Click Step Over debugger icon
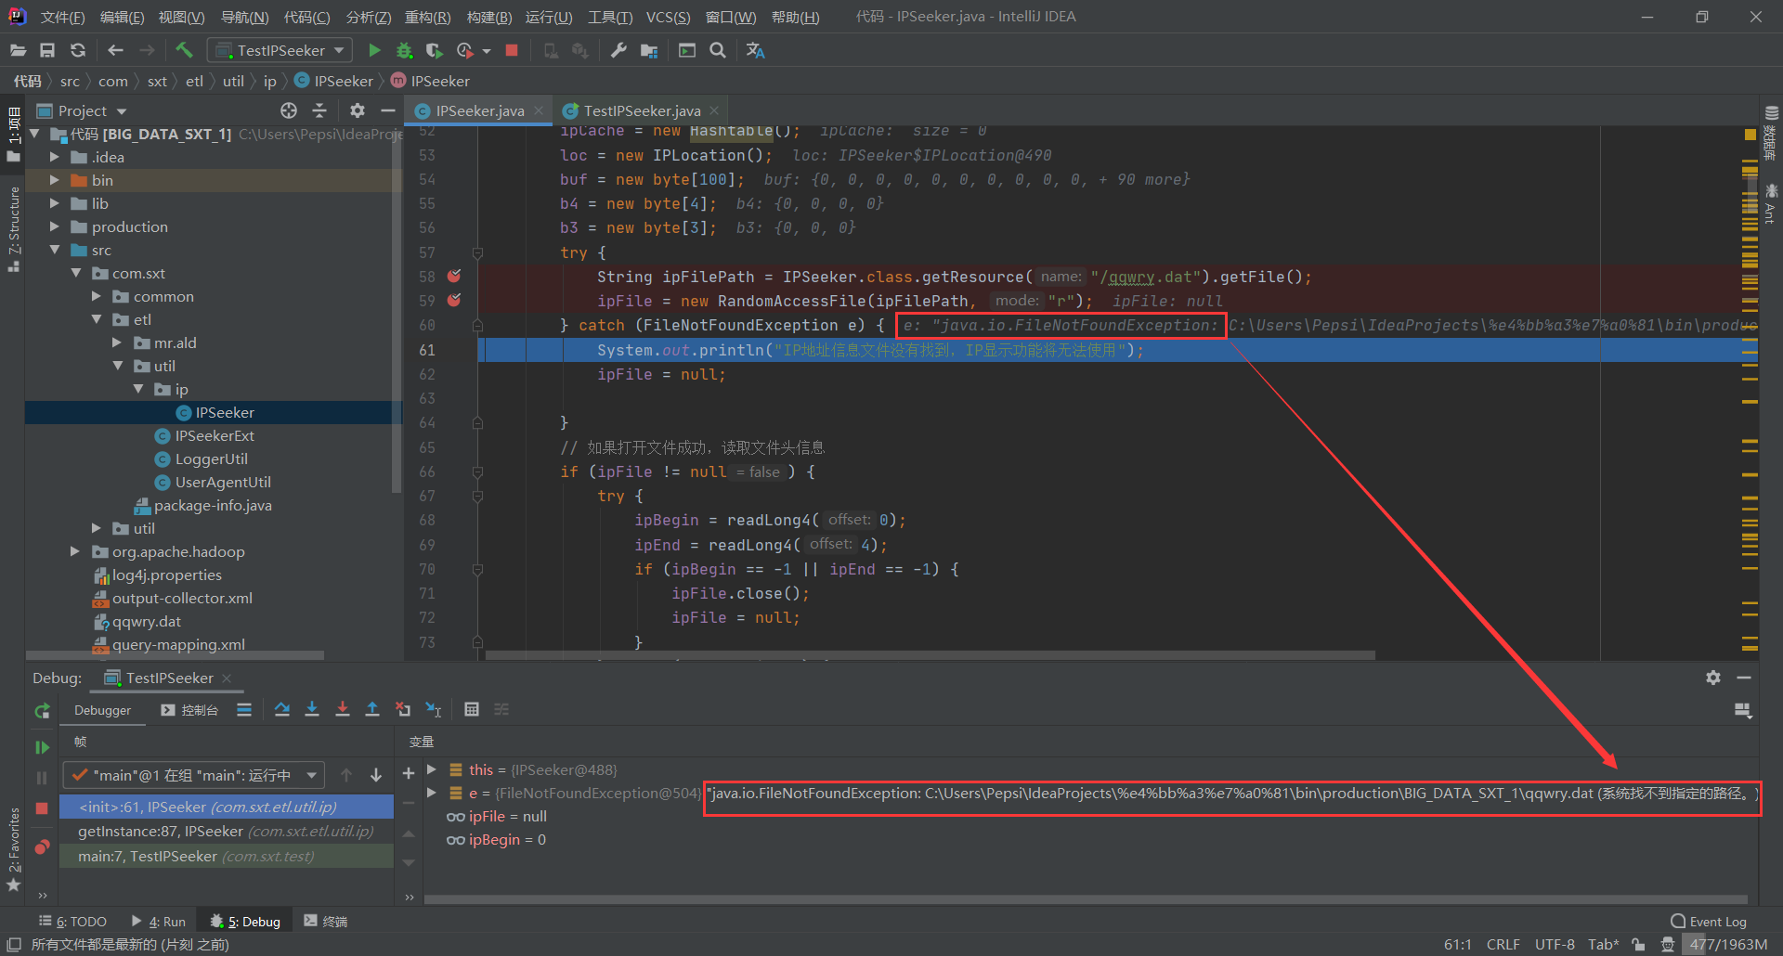The image size is (1783, 956). pyautogui.click(x=282, y=709)
